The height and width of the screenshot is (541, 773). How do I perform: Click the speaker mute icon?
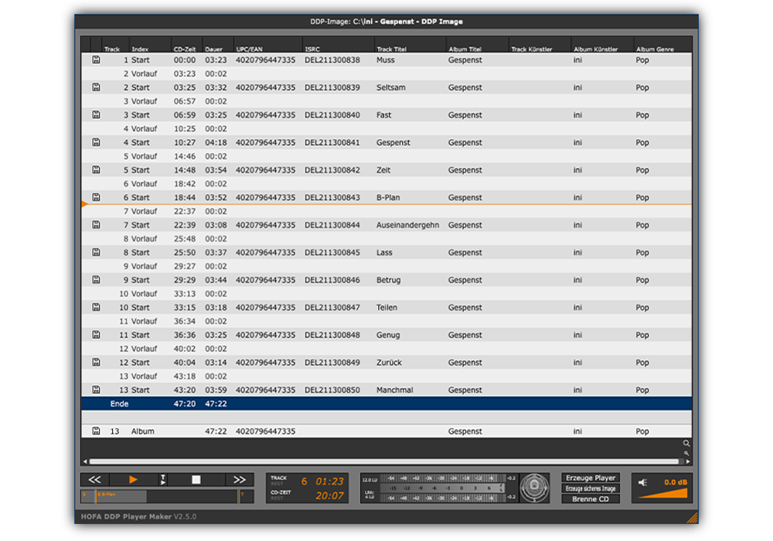pos(643,482)
